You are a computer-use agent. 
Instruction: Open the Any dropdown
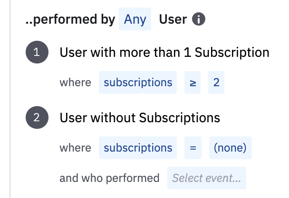point(135,20)
